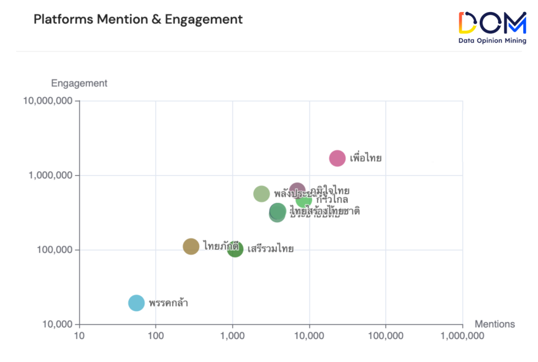Click the Data Opinion Mining tagline
Viewport: 538px width, 362px height.
pos(492,40)
